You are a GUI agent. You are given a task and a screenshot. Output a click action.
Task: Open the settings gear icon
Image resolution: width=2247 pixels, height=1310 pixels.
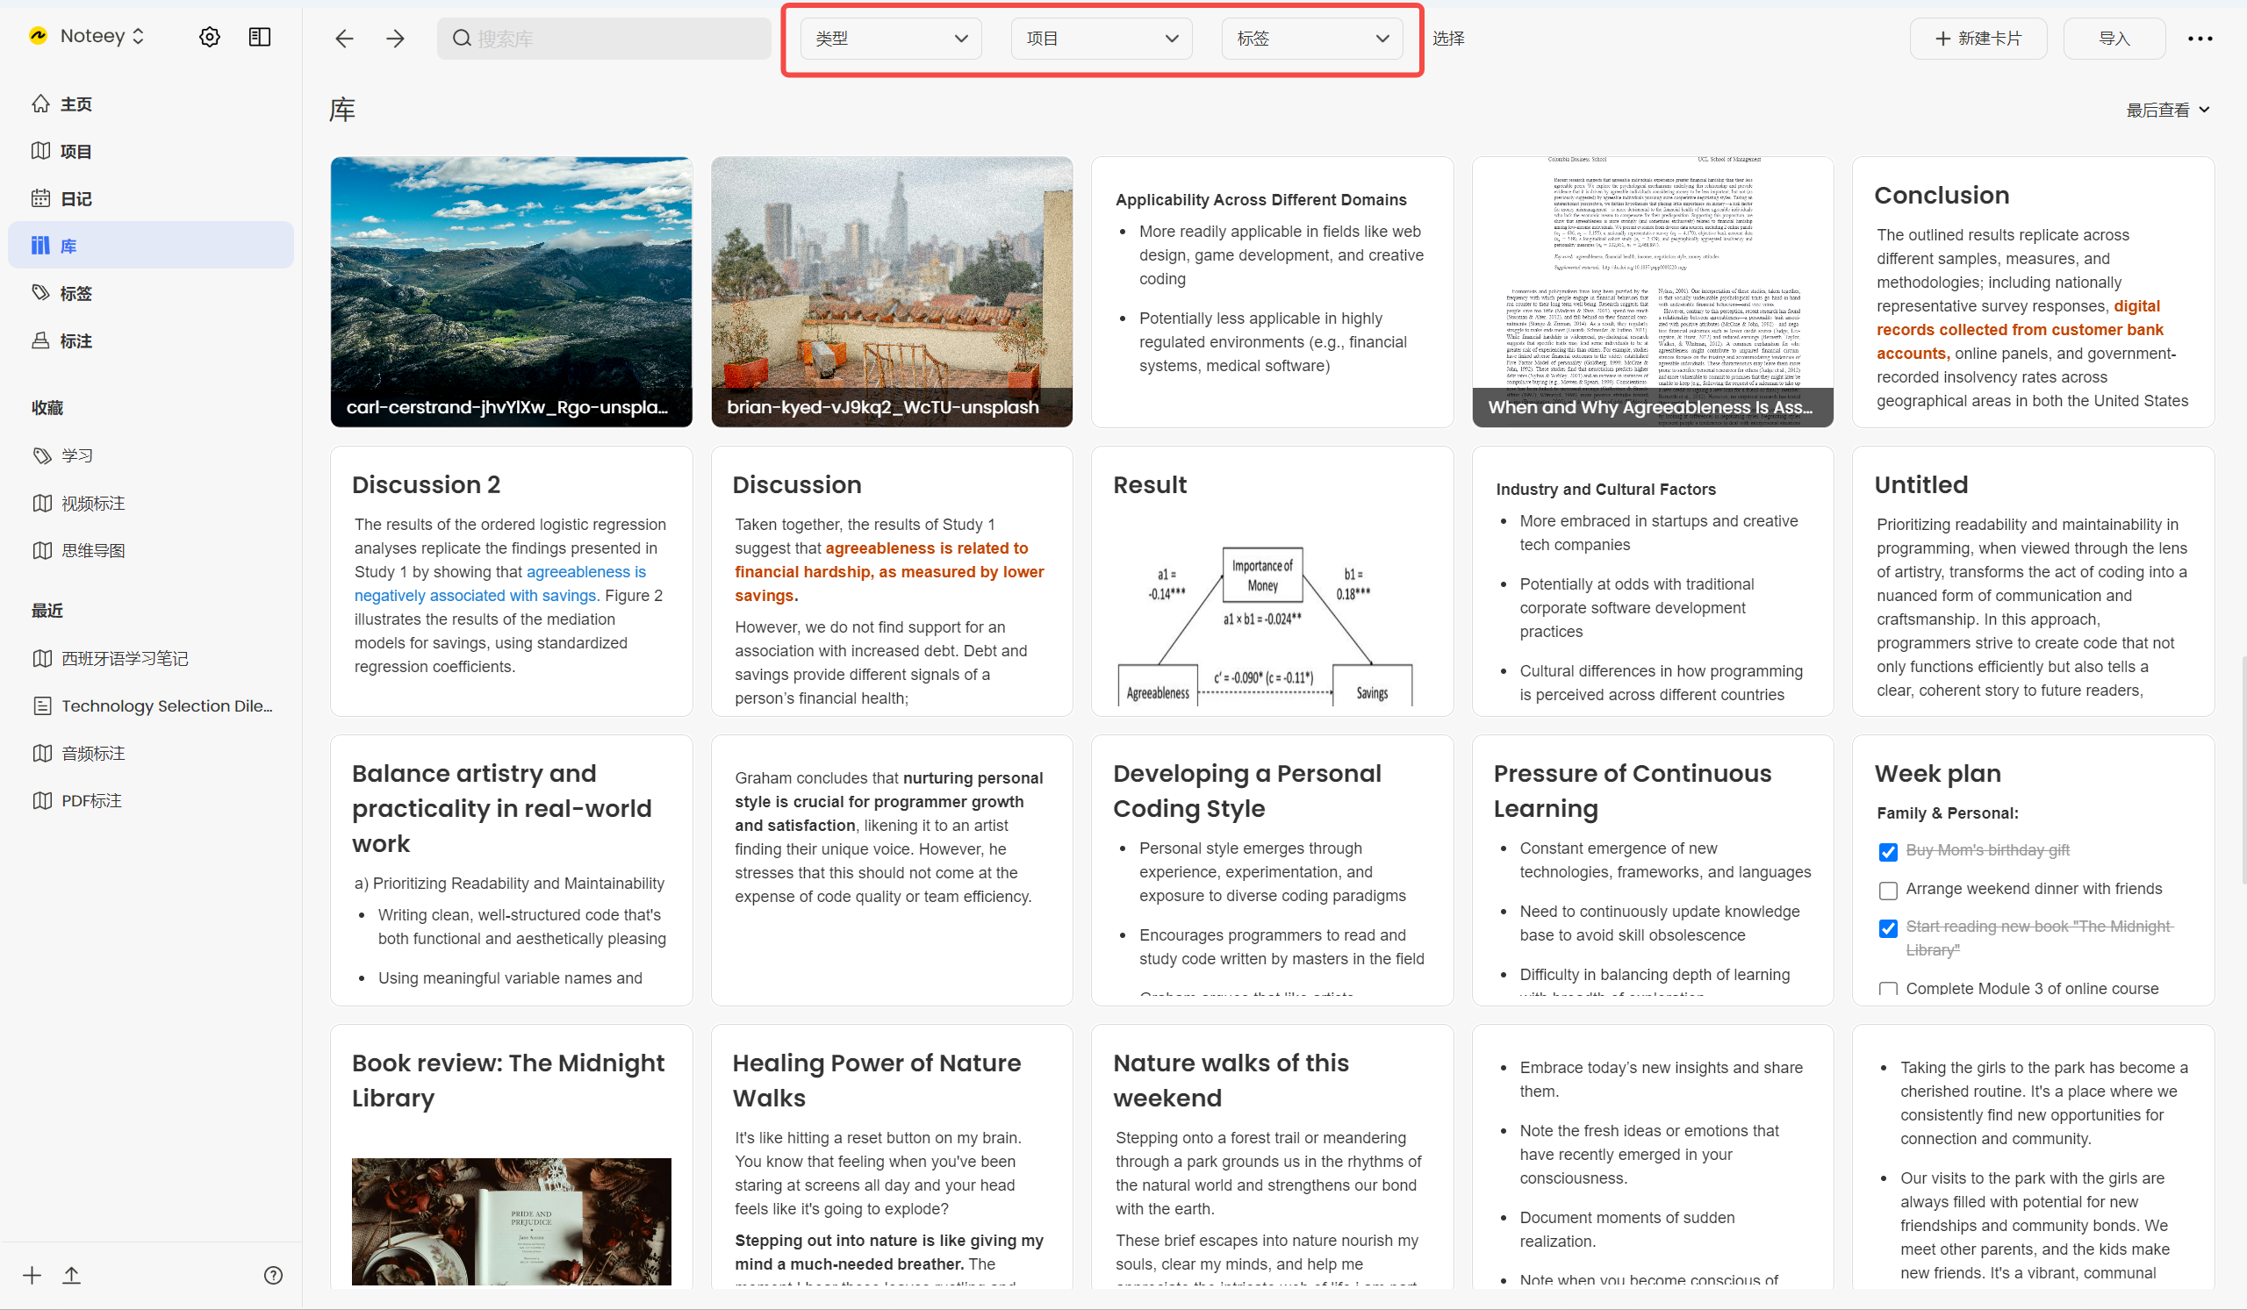point(210,38)
